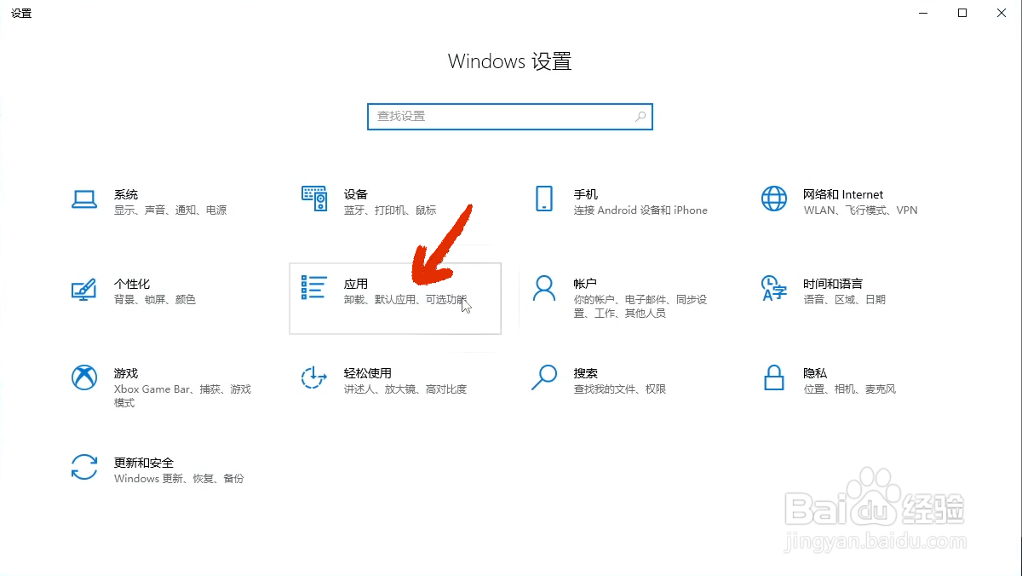This screenshot has width=1022, height=576.
Task: Select the 帐户 heading
Action: pyautogui.click(x=586, y=284)
